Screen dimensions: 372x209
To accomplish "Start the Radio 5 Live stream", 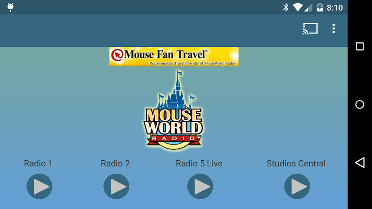I will 200,186.
